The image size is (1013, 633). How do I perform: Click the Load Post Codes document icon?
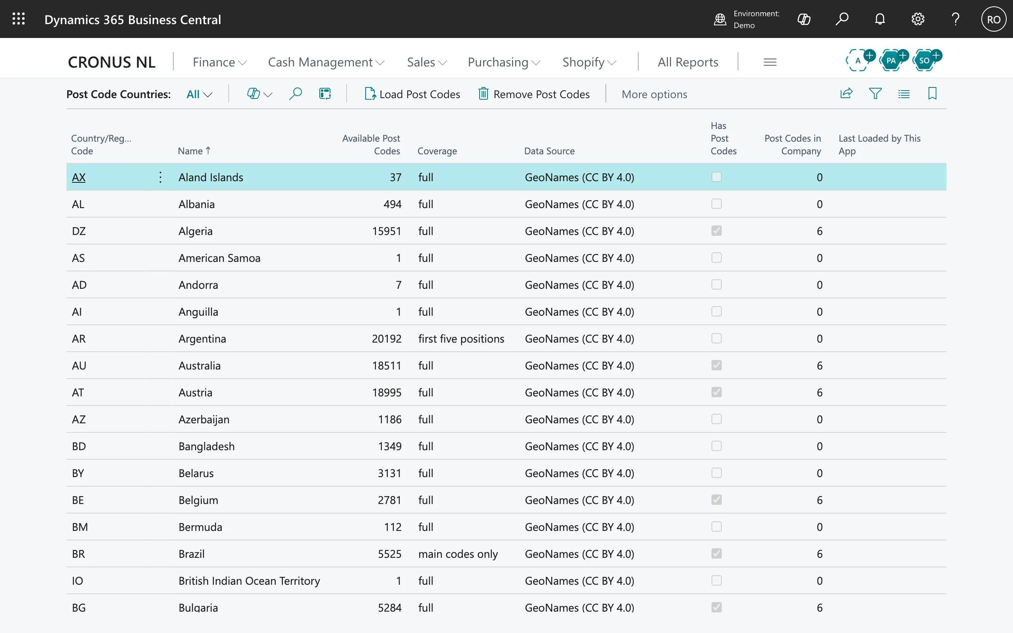pos(370,94)
